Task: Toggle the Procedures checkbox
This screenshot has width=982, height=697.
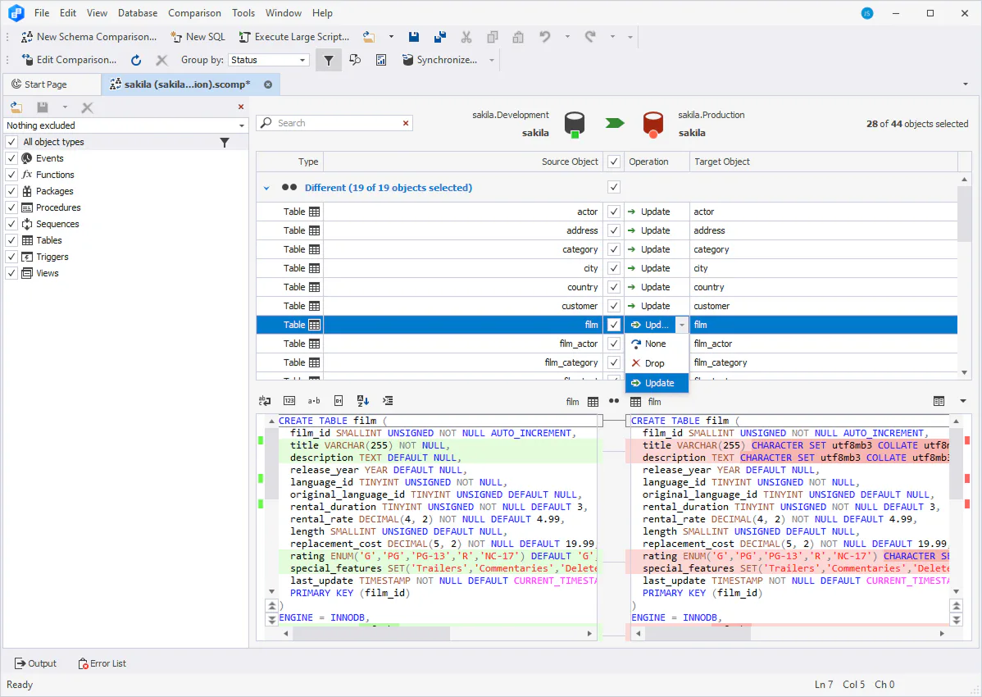Action: point(11,207)
